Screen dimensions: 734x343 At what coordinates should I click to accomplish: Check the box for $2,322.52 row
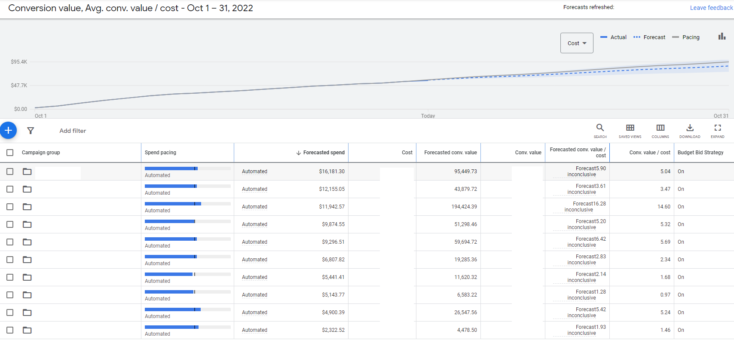coord(10,330)
